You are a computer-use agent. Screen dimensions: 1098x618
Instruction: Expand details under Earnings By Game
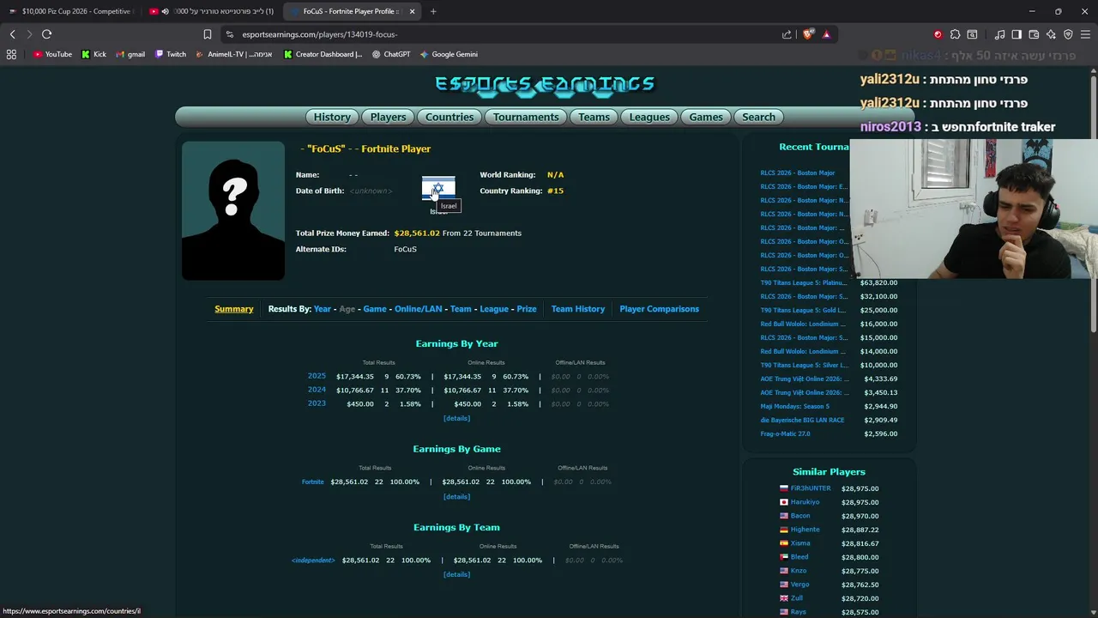456,496
